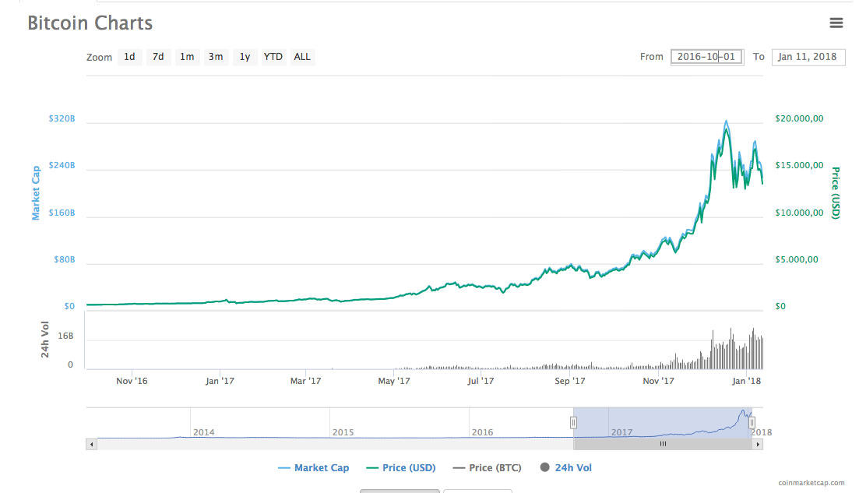
Task: Open coinmarketcap.com credit link
Action: (811, 483)
